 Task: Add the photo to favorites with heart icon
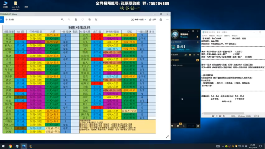[x=82, y=20]
